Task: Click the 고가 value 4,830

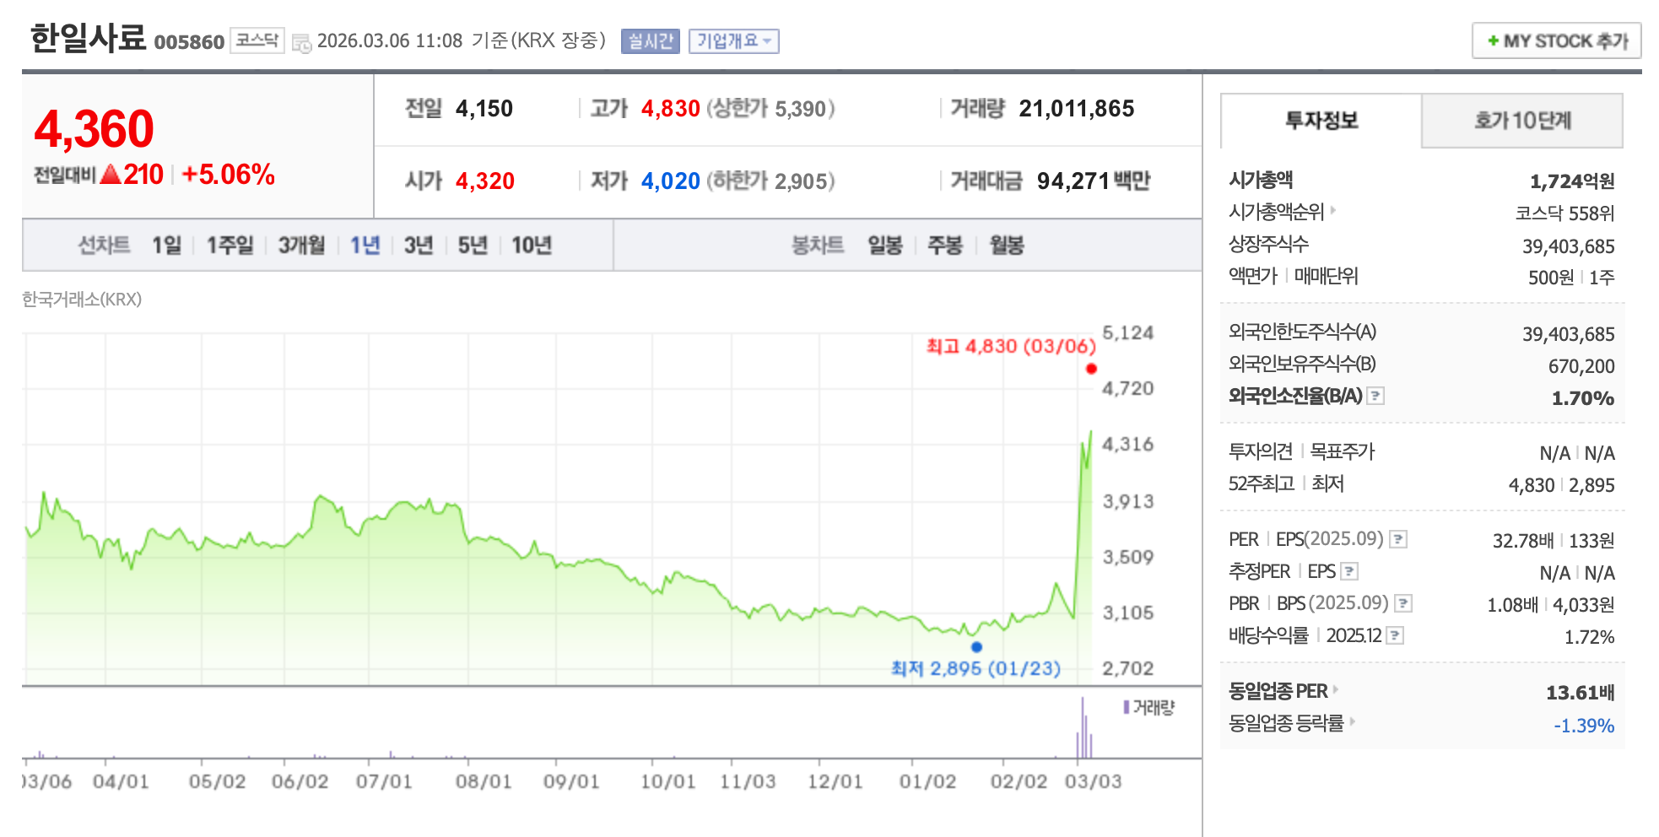Action: (671, 109)
